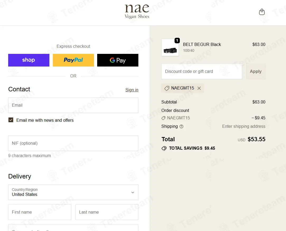The image size is (286, 231).
Task: Click the discount code or gift card field
Action: [202, 72]
